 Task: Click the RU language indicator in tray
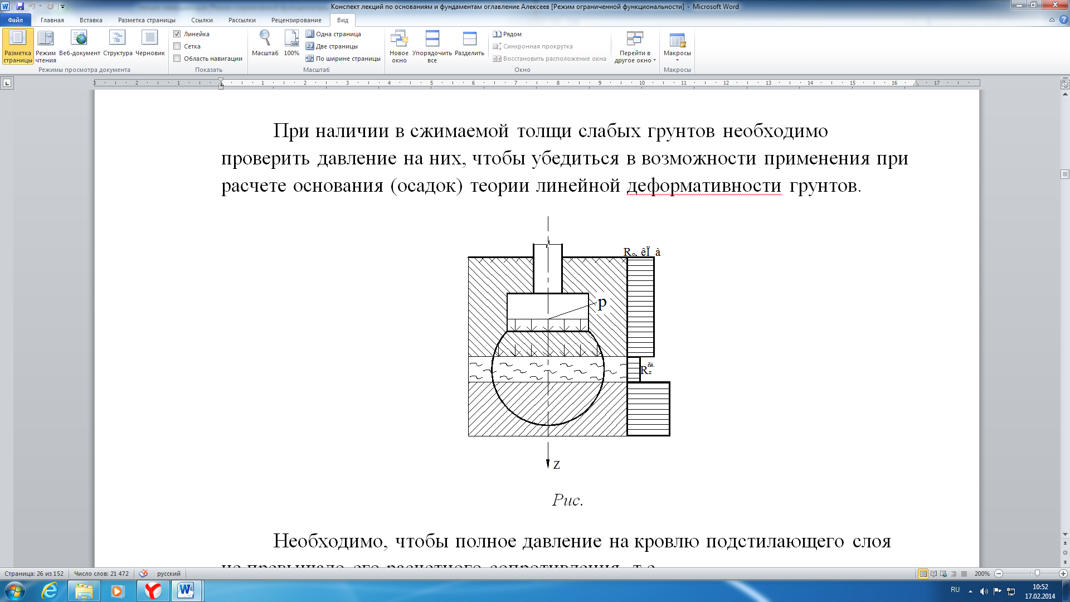click(x=955, y=590)
